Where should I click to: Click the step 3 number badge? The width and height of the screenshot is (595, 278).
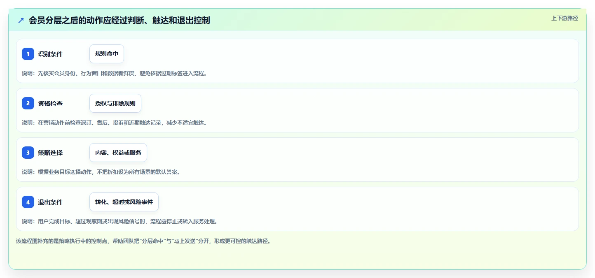[28, 153]
